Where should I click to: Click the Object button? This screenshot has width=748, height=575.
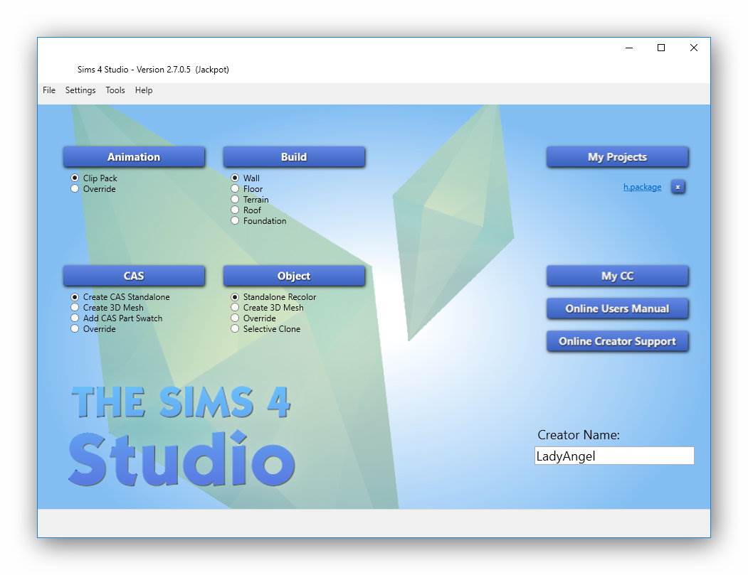[294, 276]
